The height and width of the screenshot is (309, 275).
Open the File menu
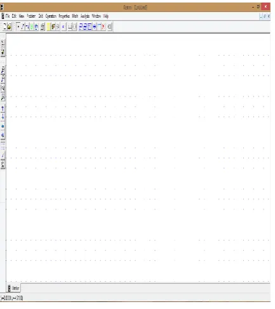point(8,16)
